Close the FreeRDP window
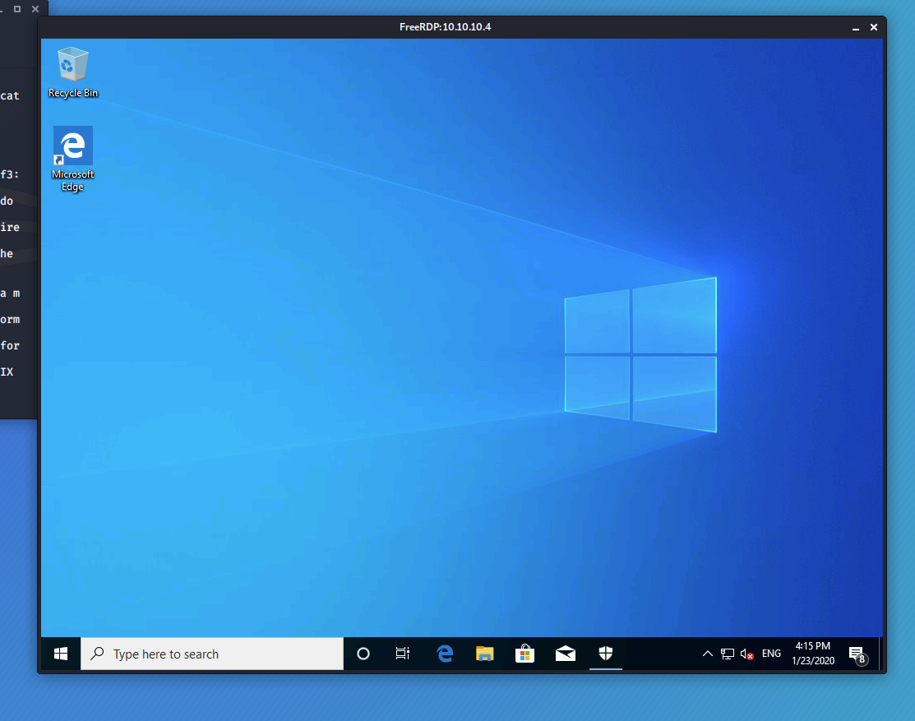This screenshot has width=915, height=721. point(874,27)
